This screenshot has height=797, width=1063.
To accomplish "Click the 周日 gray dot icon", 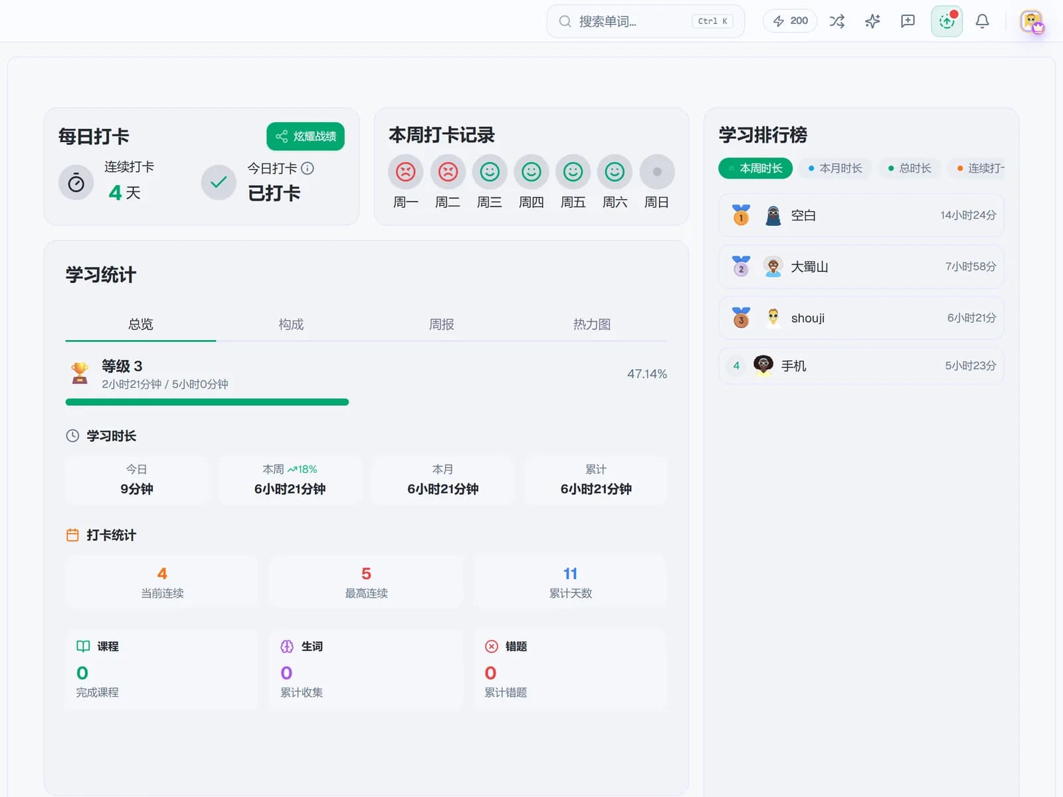I will [657, 172].
